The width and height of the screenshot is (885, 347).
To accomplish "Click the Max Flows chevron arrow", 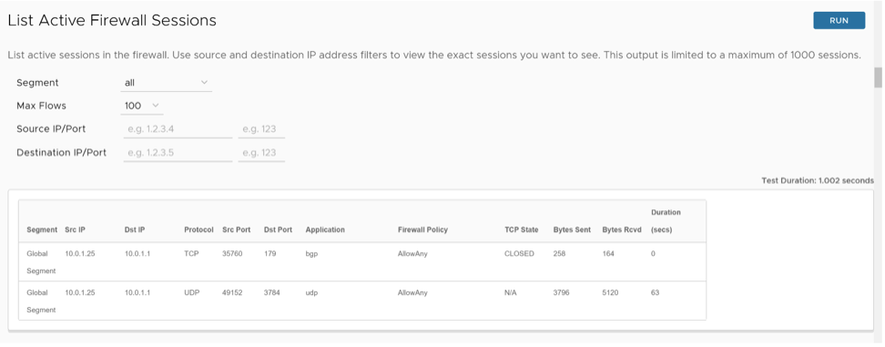I will [x=156, y=106].
